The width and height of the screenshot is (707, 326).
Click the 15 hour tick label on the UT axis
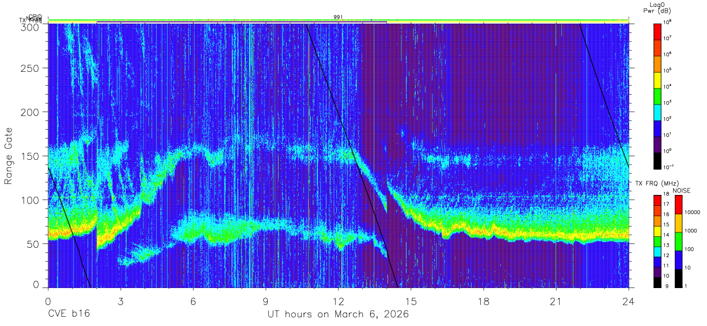coord(411,301)
